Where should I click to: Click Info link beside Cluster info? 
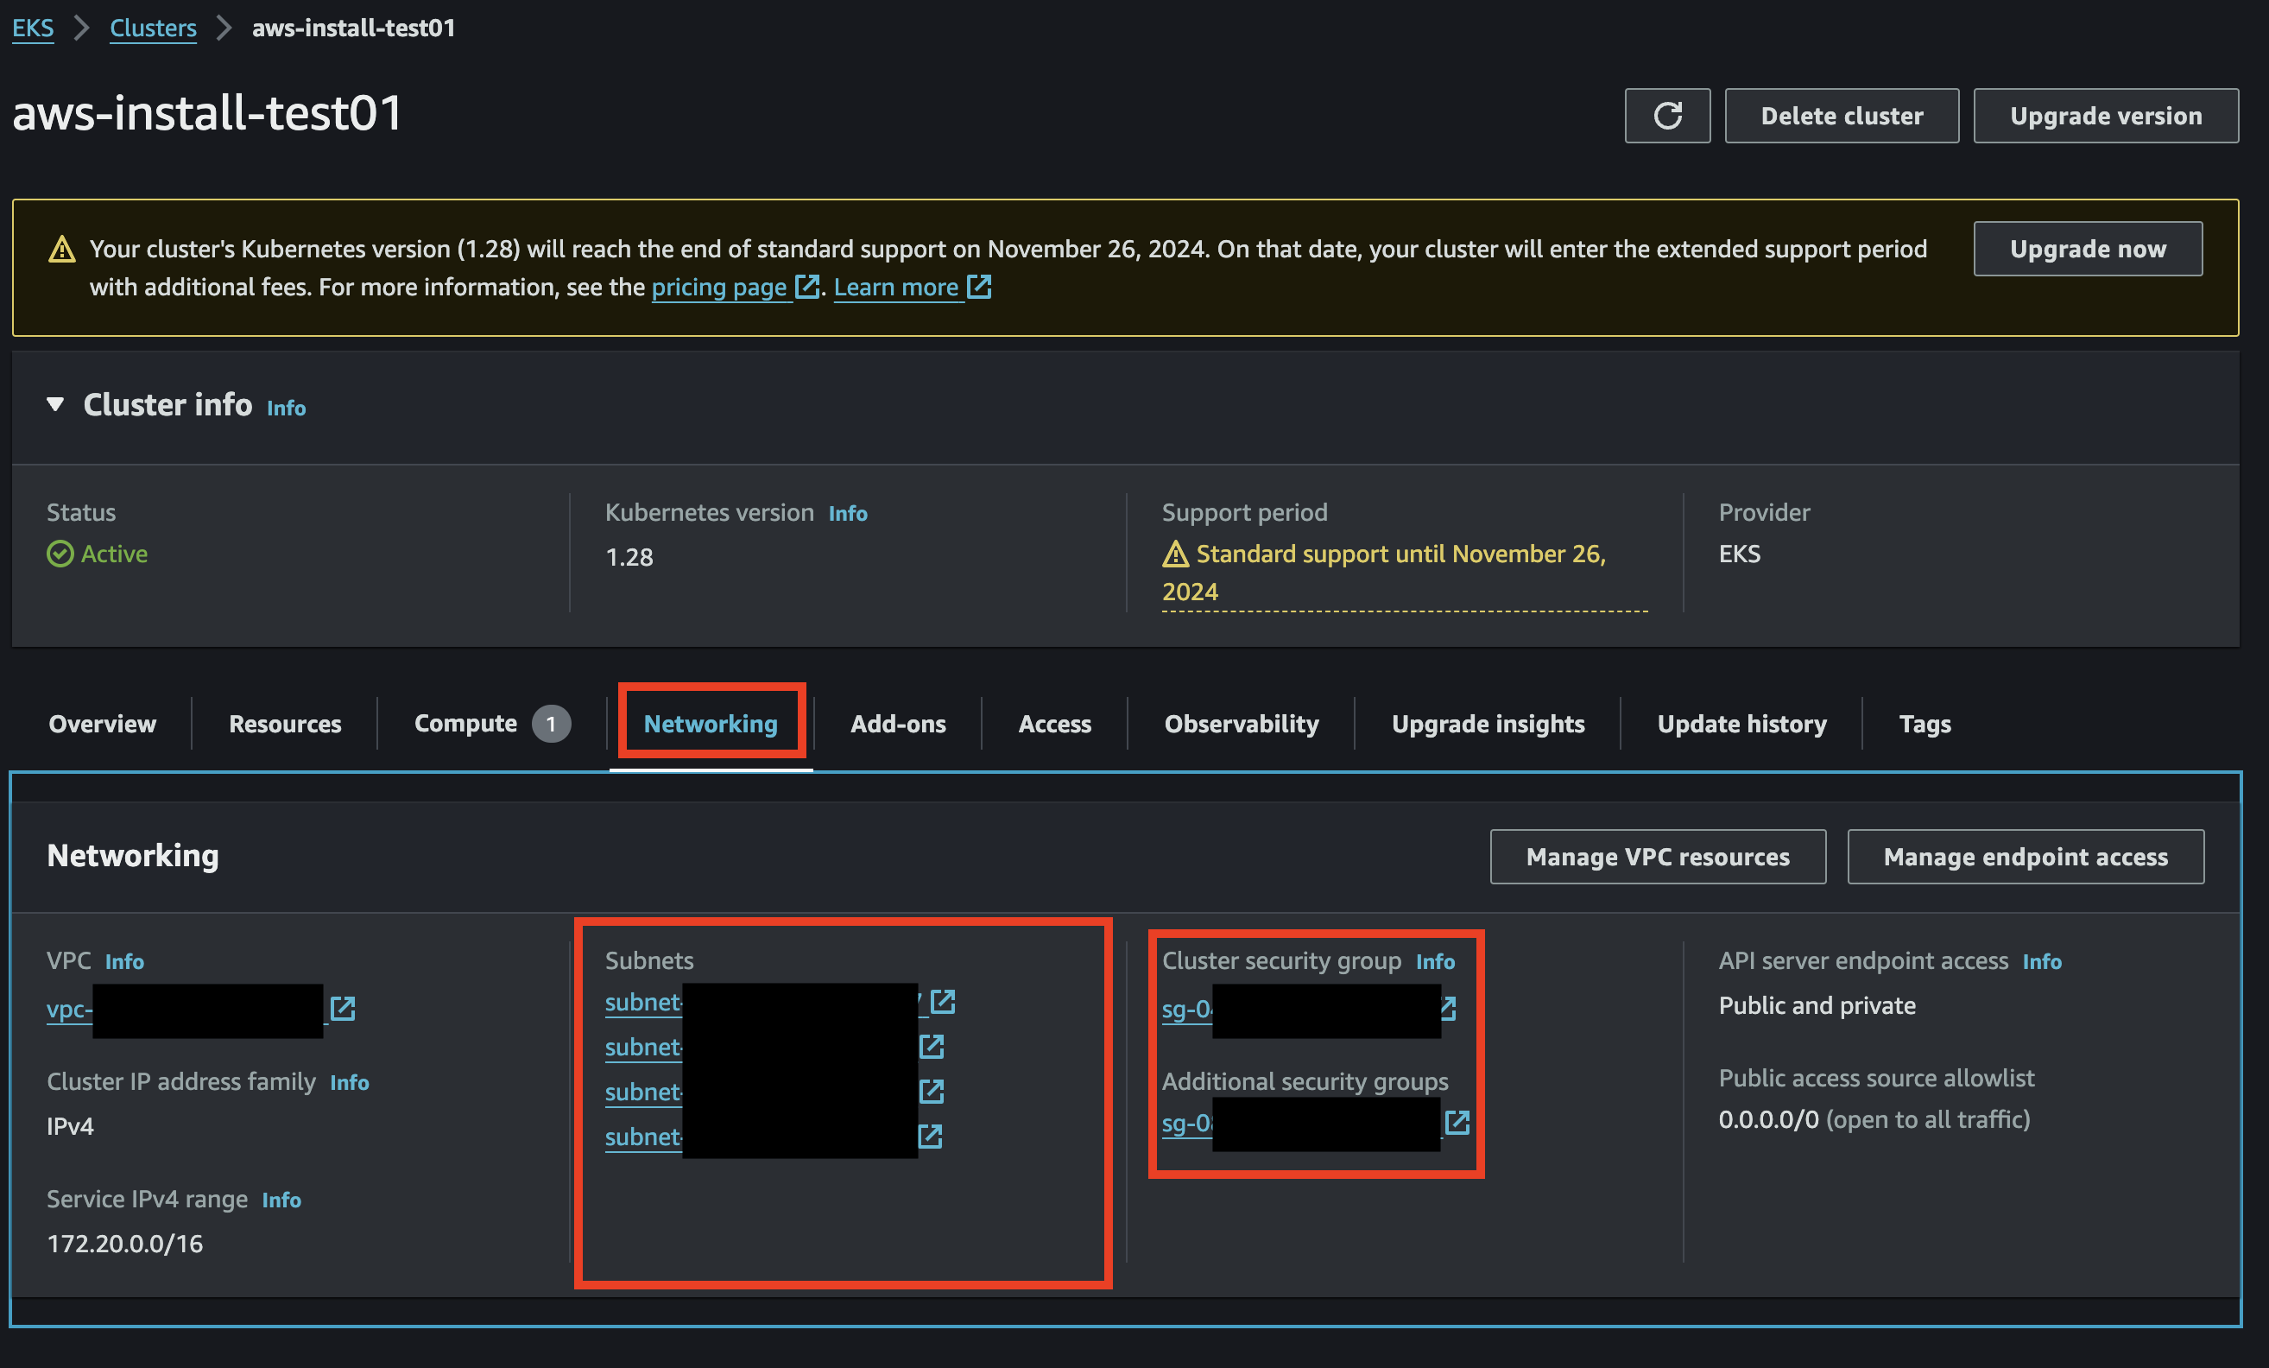point(287,407)
